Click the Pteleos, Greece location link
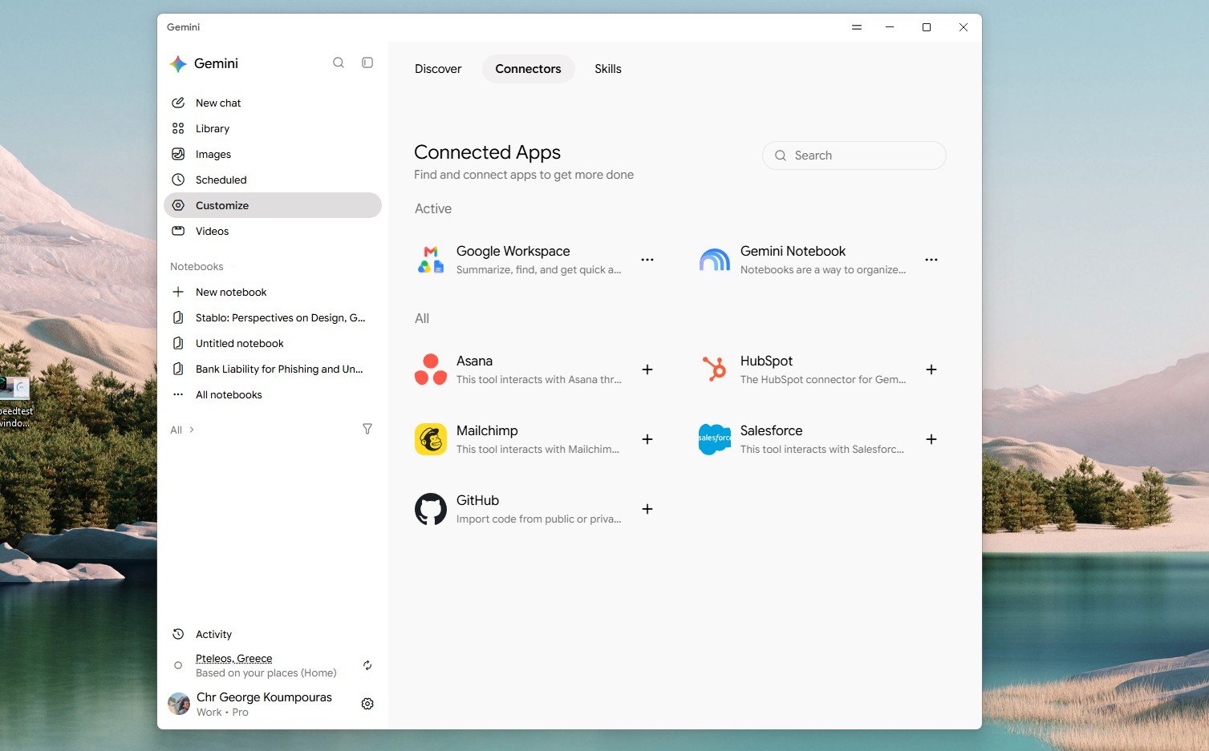Screen dimensions: 1209x751 234,658
